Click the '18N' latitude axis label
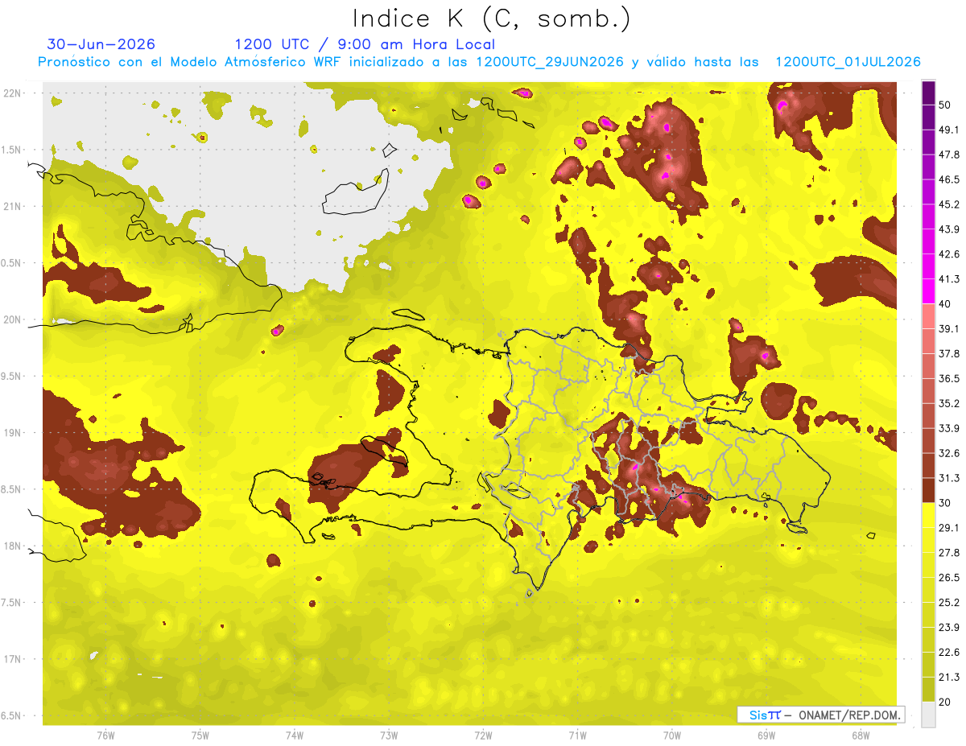The height and width of the screenshot is (746, 966). [x=13, y=546]
